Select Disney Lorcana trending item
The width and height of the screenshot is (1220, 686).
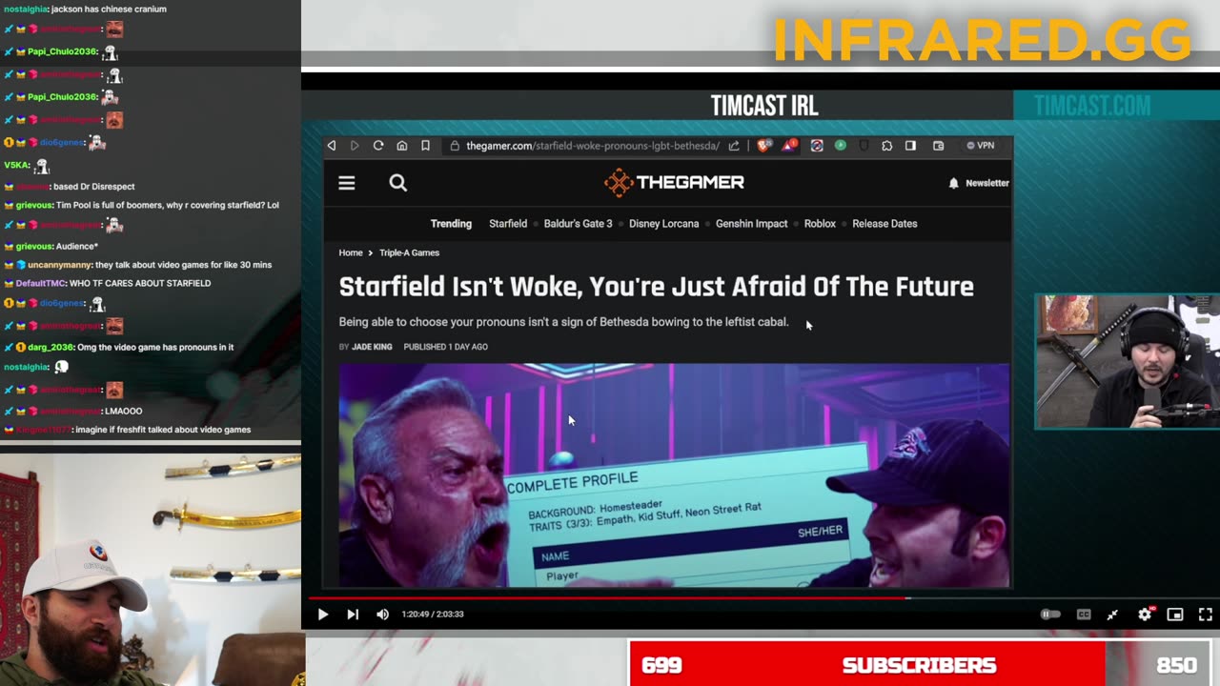[x=663, y=224]
